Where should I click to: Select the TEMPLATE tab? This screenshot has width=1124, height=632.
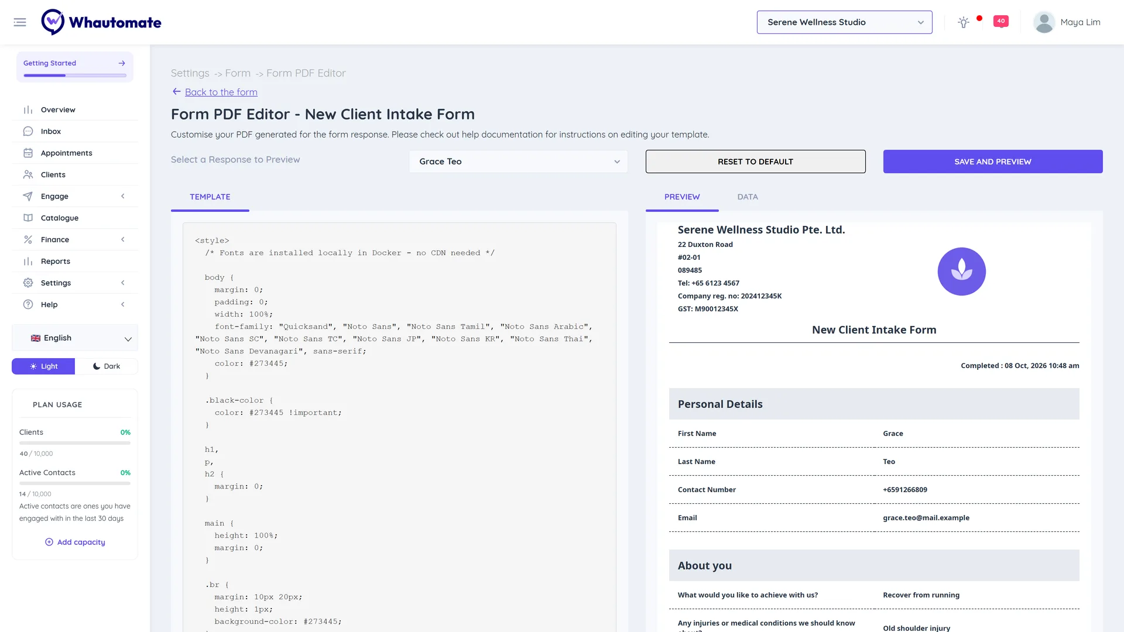click(210, 197)
